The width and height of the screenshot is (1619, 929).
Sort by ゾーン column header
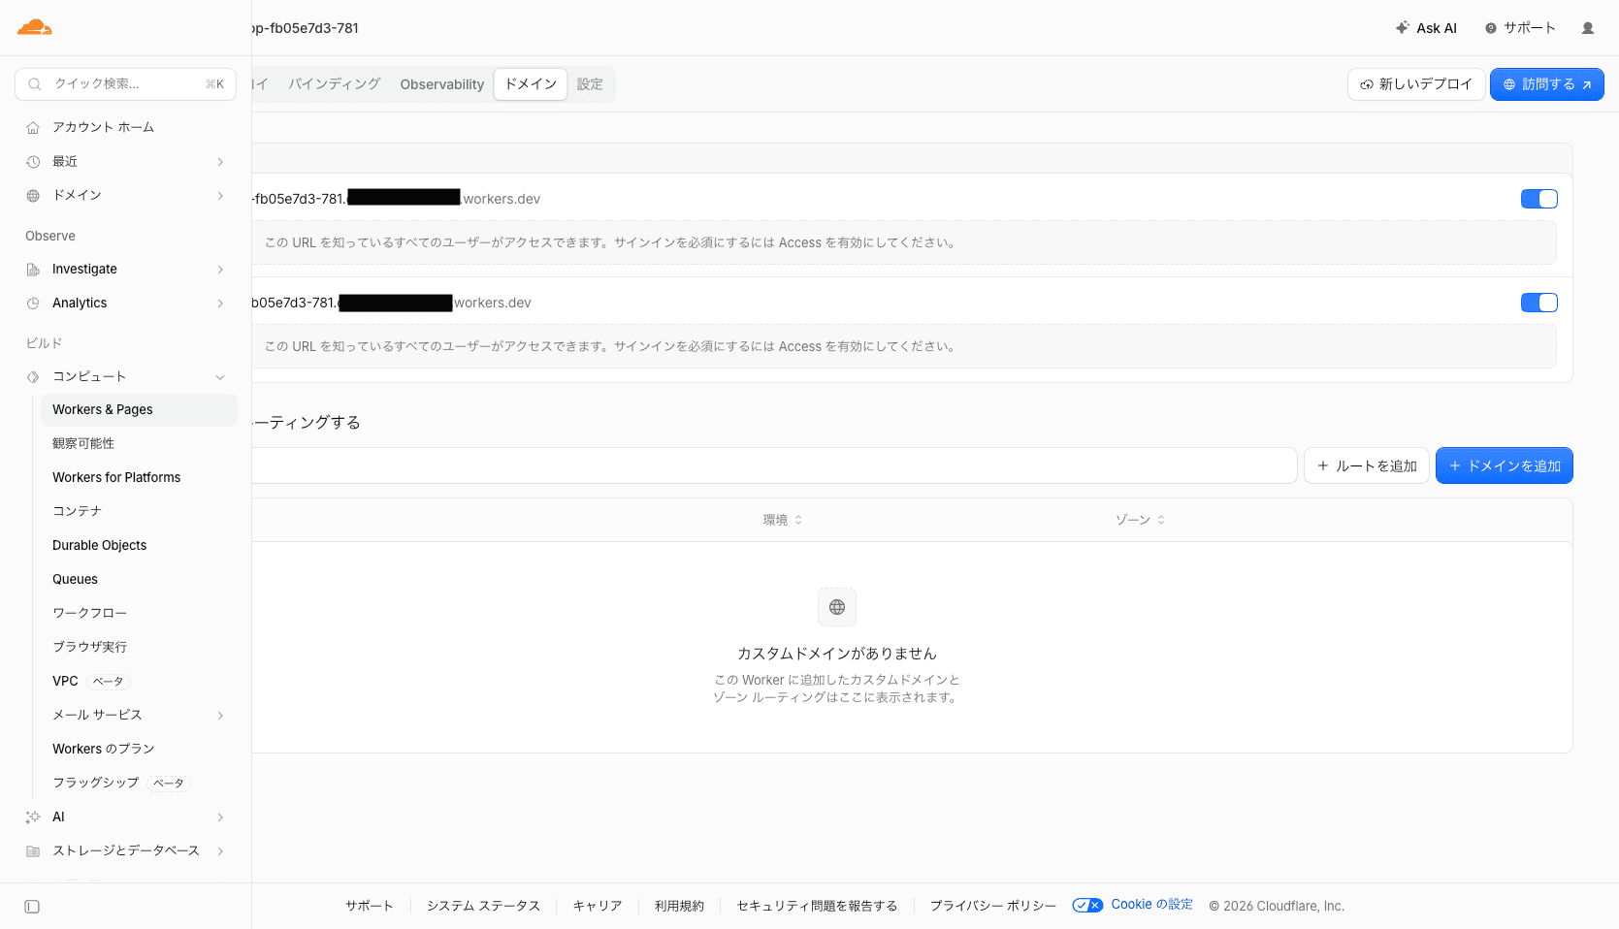click(x=1140, y=520)
